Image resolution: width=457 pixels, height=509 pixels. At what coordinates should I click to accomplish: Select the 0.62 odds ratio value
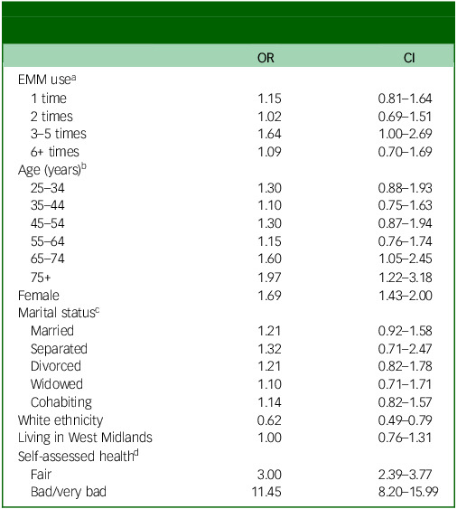pyautogui.click(x=269, y=420)
